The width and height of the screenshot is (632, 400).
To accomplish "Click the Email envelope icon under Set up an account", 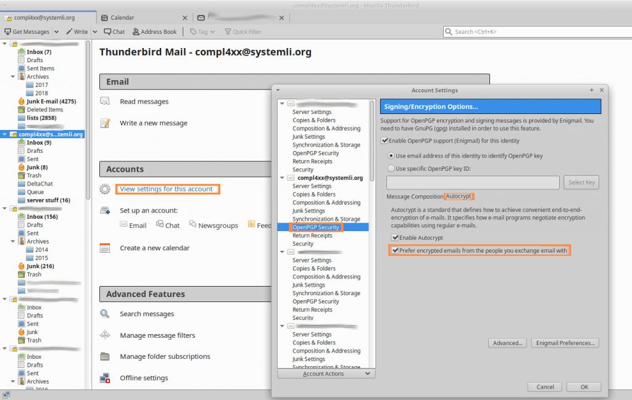I will click(123, 224).
